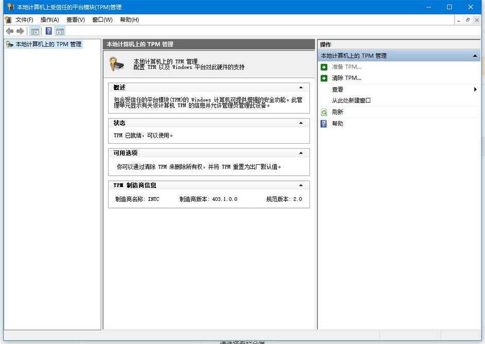Click 规范版本: 2.0 text
The image size is (485, 344).
(x=284, y=199)
